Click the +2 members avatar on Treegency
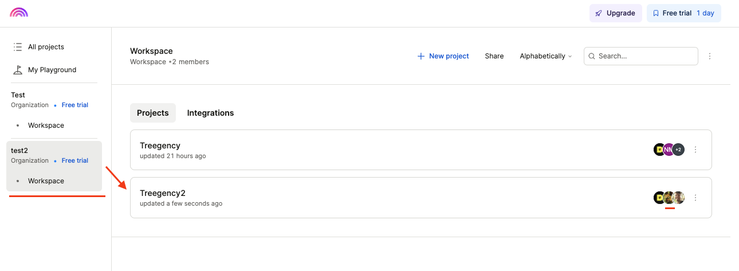This screenshot has height=271, width=739. coord(678,150)
